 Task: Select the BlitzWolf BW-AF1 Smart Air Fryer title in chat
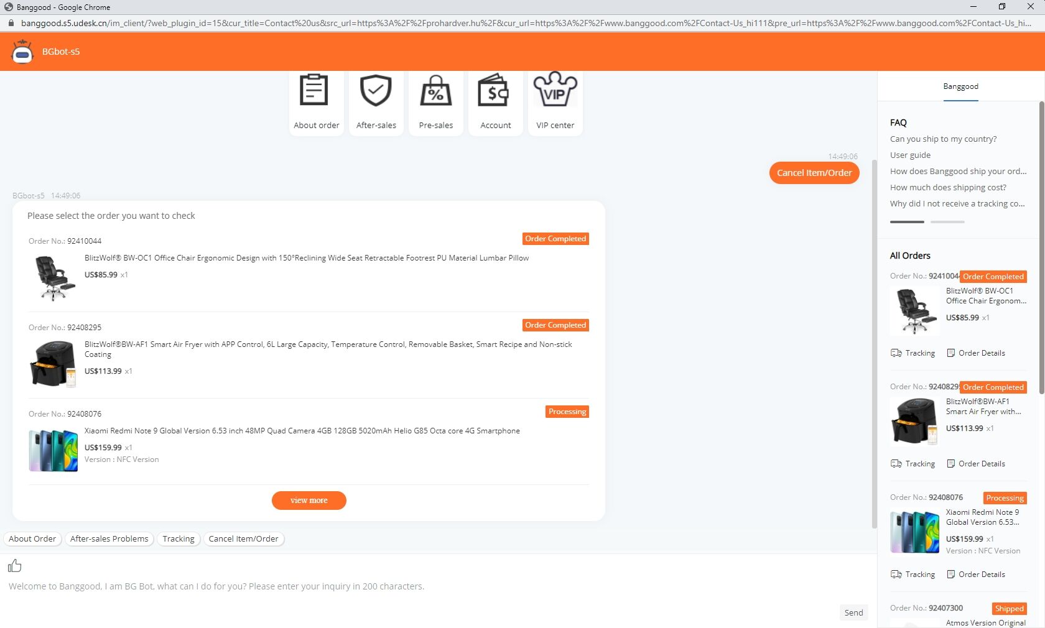(328, 349)
